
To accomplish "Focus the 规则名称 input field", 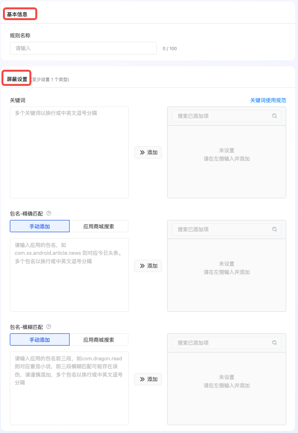I will click(x=83, y=49).
